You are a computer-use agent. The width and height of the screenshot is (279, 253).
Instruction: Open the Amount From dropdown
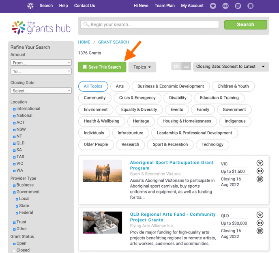[x=41, y=63]
